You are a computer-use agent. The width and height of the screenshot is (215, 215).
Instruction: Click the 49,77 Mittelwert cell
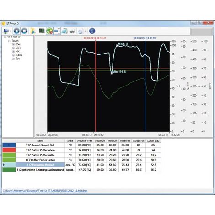125,170
